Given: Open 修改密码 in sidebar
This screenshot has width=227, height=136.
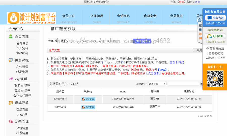Looking at the screenshot, I should [22, 53].
